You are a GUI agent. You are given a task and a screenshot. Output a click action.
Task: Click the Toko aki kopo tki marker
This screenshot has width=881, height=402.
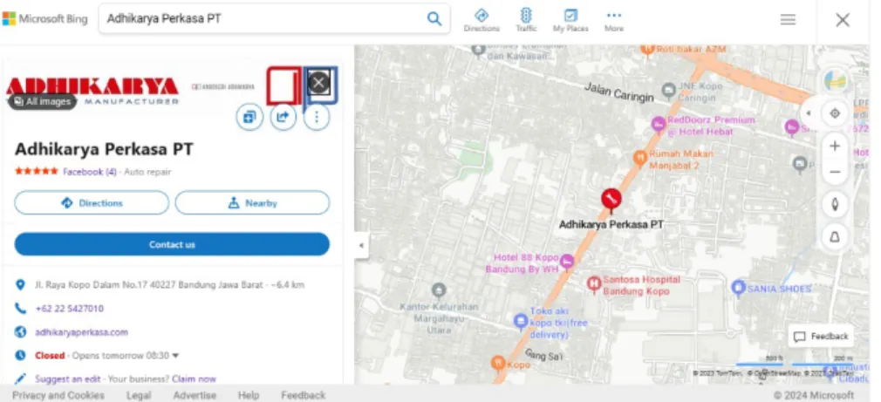(521, 322)
